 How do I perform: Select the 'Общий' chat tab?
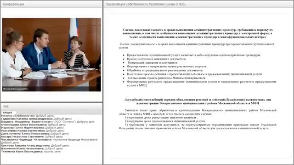(8, 113)
